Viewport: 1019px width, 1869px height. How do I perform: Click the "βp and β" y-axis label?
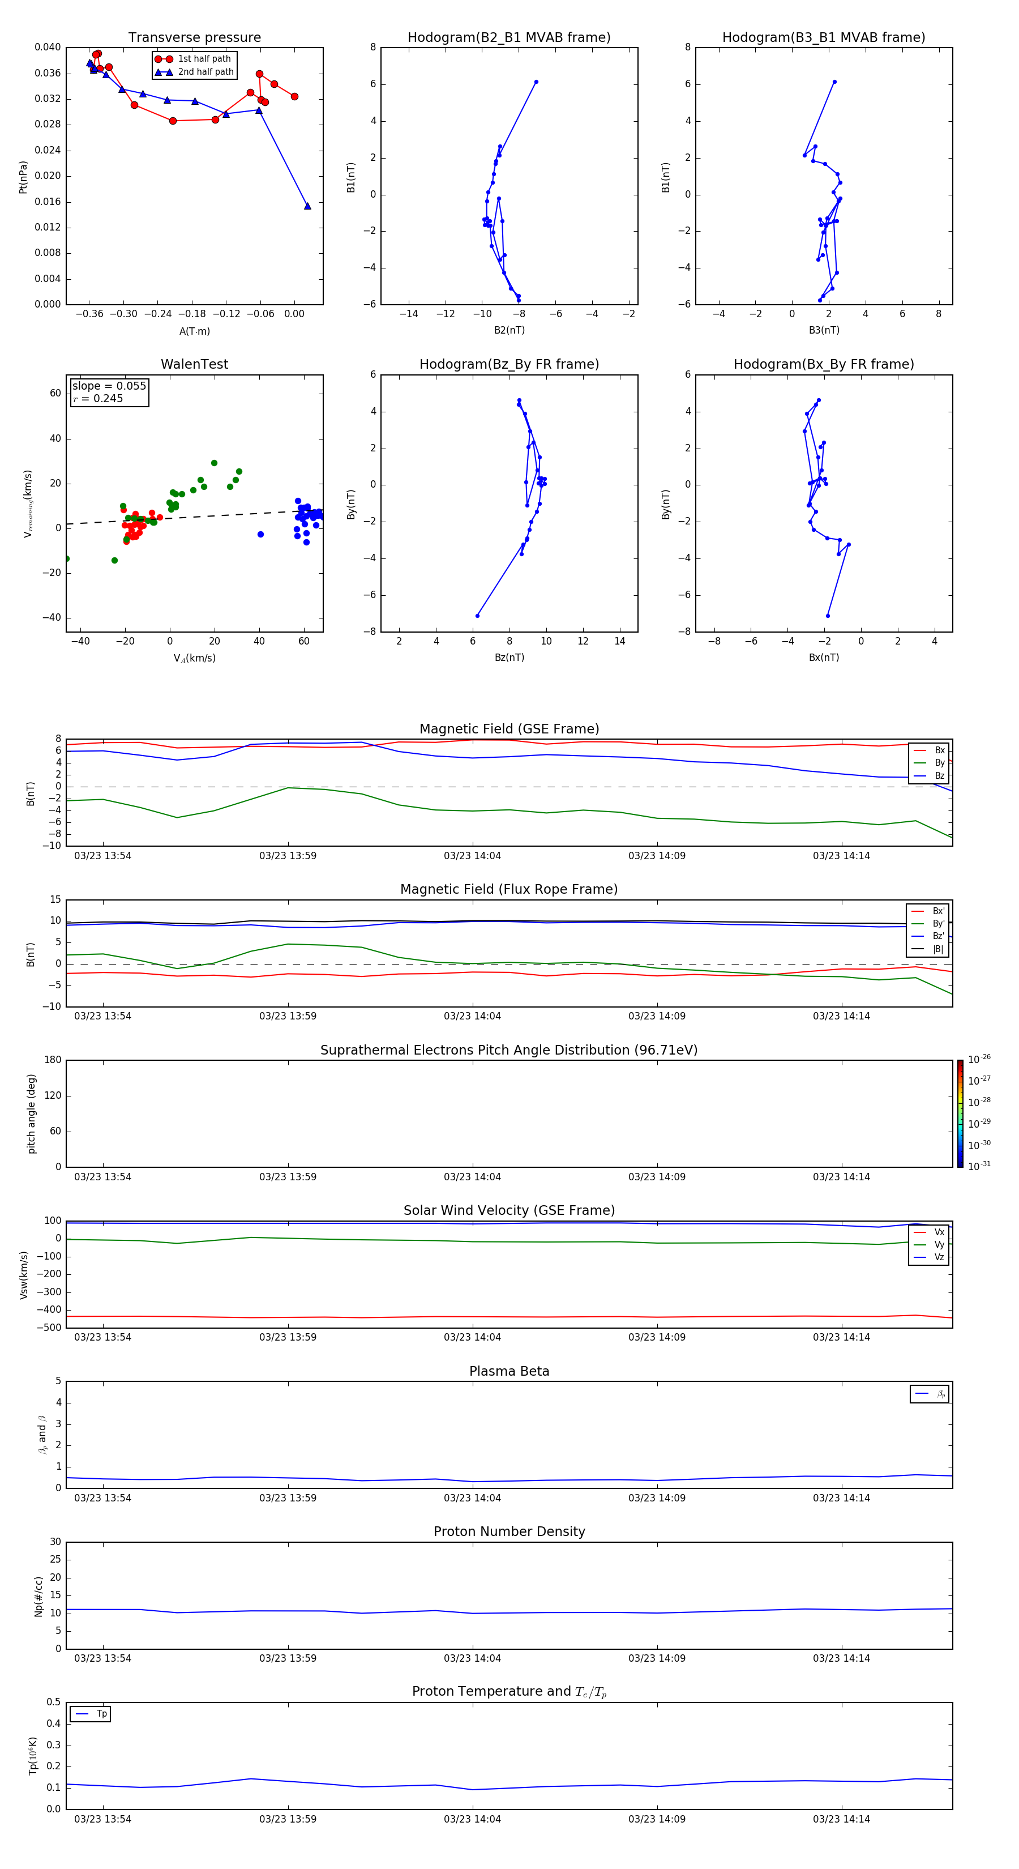(x=42, y=1435)
